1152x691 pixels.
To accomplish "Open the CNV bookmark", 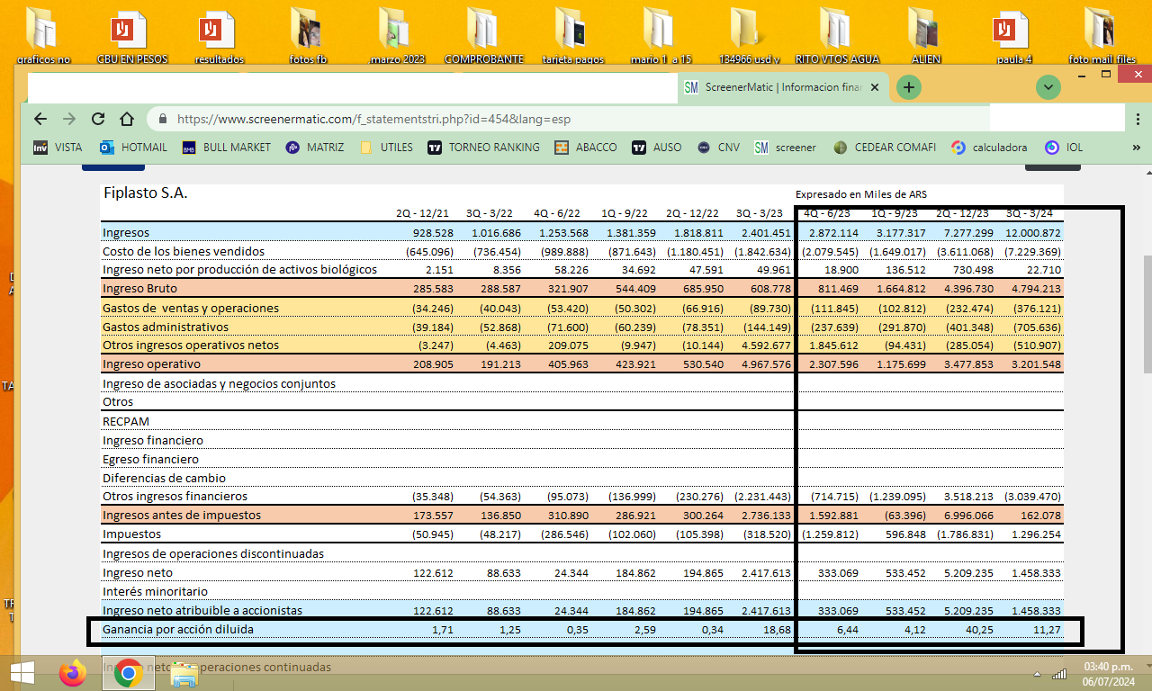I will coord(718,148).
